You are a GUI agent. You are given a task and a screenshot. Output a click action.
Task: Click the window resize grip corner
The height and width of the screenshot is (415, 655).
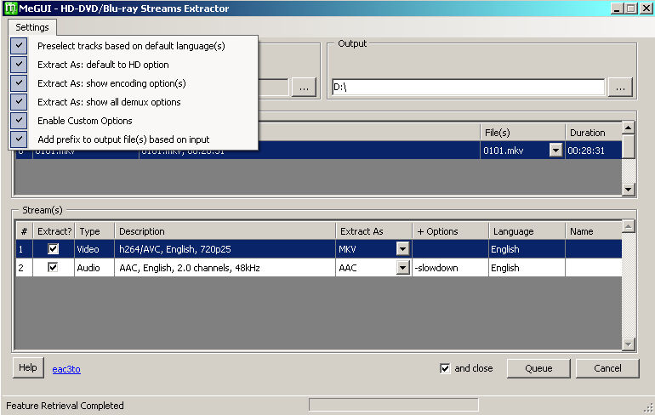[648, 408]
